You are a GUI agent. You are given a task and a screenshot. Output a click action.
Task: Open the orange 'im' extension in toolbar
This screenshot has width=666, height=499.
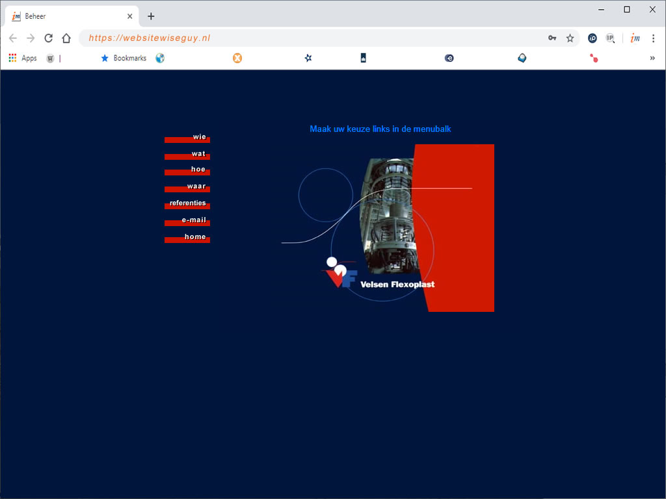point(635,38)
